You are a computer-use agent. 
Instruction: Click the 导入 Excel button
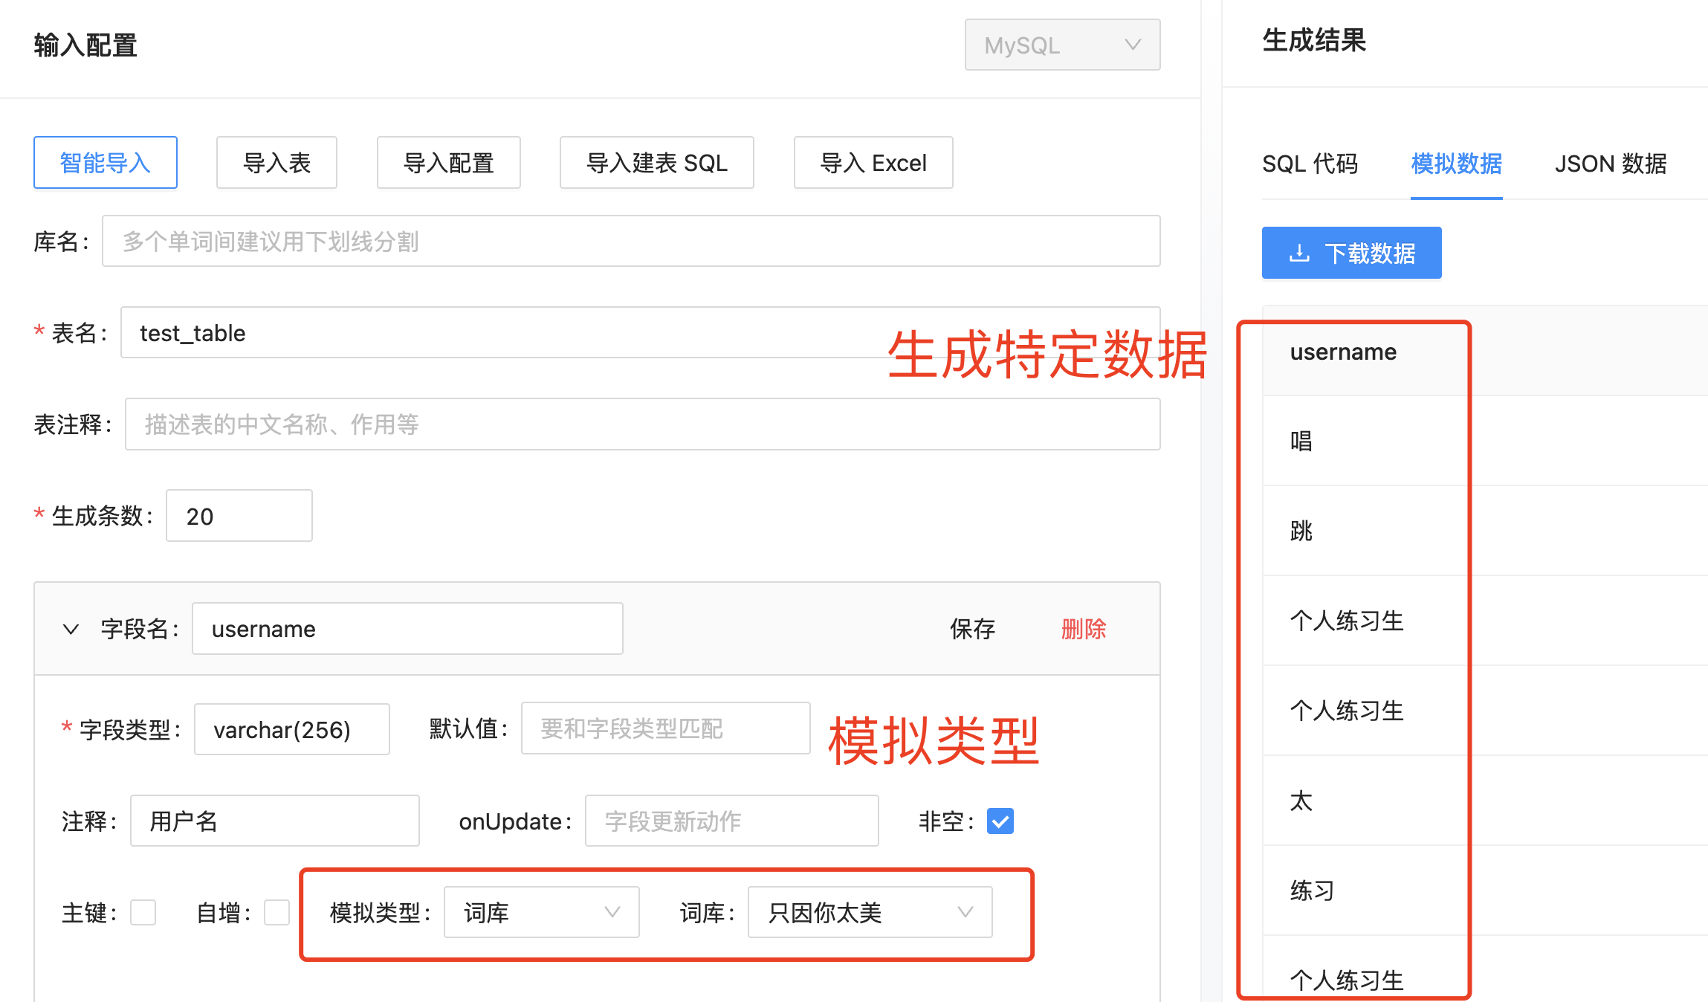pyautogui.click(x=873, y=163)
